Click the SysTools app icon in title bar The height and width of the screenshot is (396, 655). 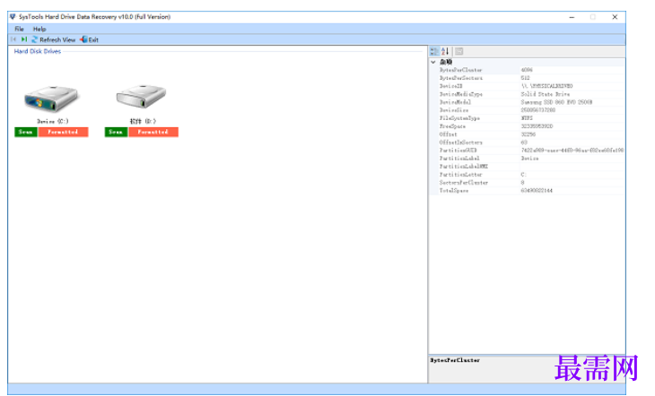click(13, 17)
